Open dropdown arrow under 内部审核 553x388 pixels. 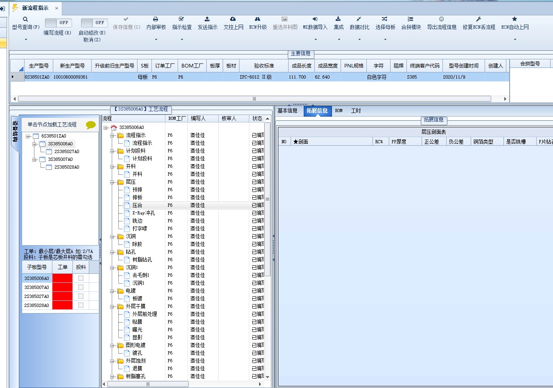[x=156, y=40]
